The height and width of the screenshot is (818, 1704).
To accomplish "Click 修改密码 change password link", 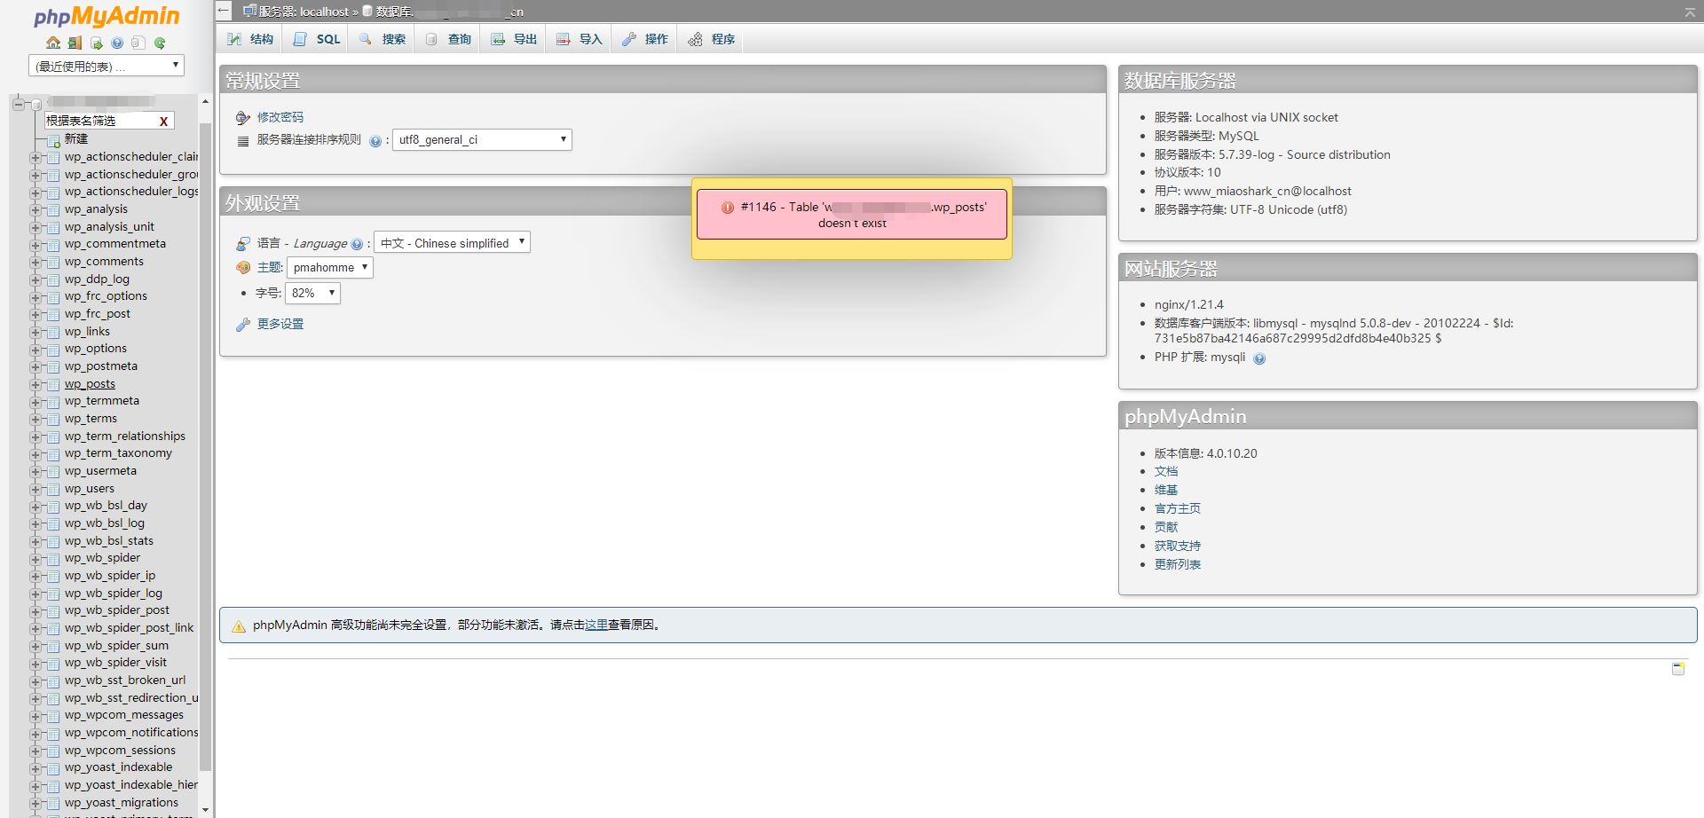I will pyautogui.click(x=280, y=117).
